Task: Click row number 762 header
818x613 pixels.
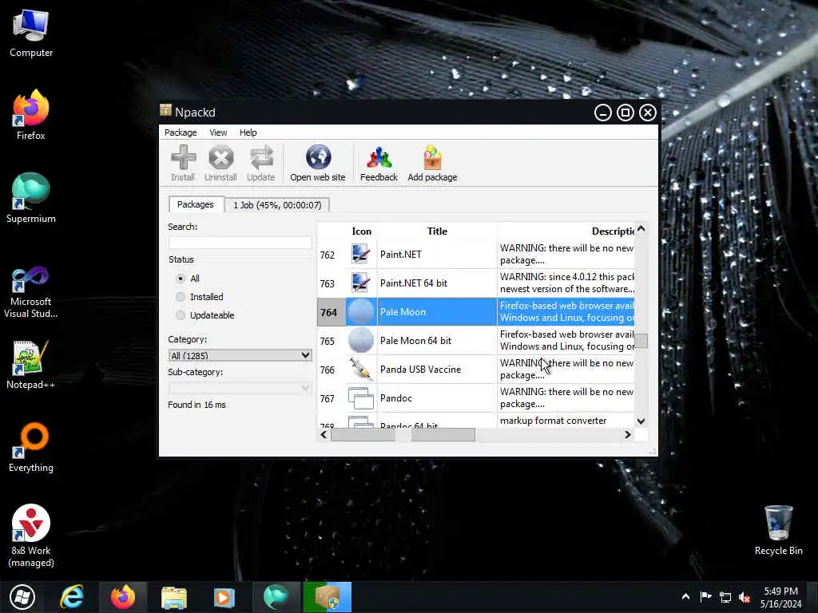Action: click(x=332, y=255)
